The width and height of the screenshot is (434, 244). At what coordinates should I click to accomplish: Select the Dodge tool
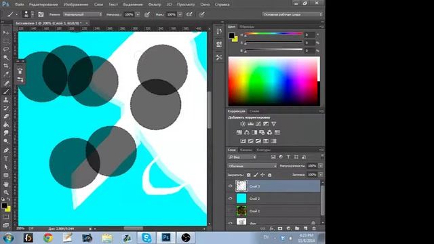pos(6,142)
